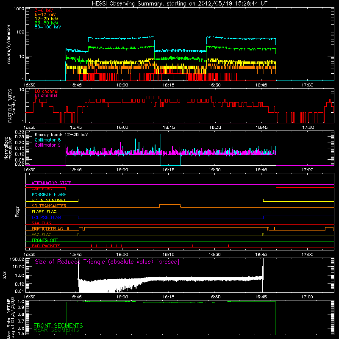This screenshot has height=339, width=339.
Task: Select the ATTENUATOR_STATE flag label
Action: [51, 183]
